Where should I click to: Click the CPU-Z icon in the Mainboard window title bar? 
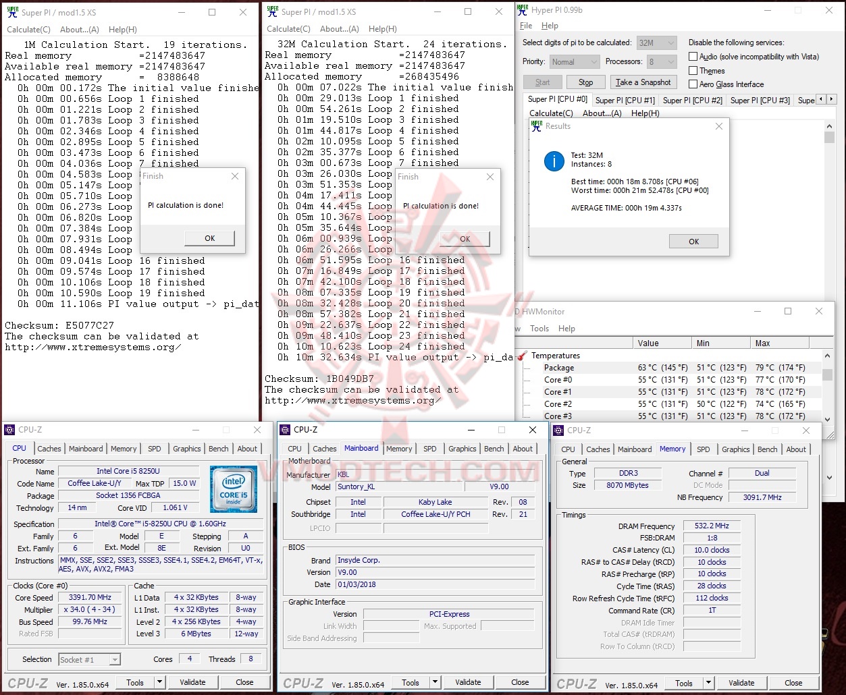pos(286,430)
